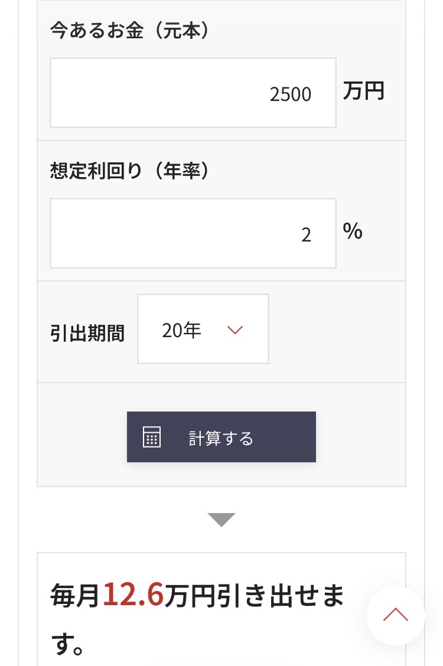
Task: Click the 引出期間 label
Action: tap(87, 334)
